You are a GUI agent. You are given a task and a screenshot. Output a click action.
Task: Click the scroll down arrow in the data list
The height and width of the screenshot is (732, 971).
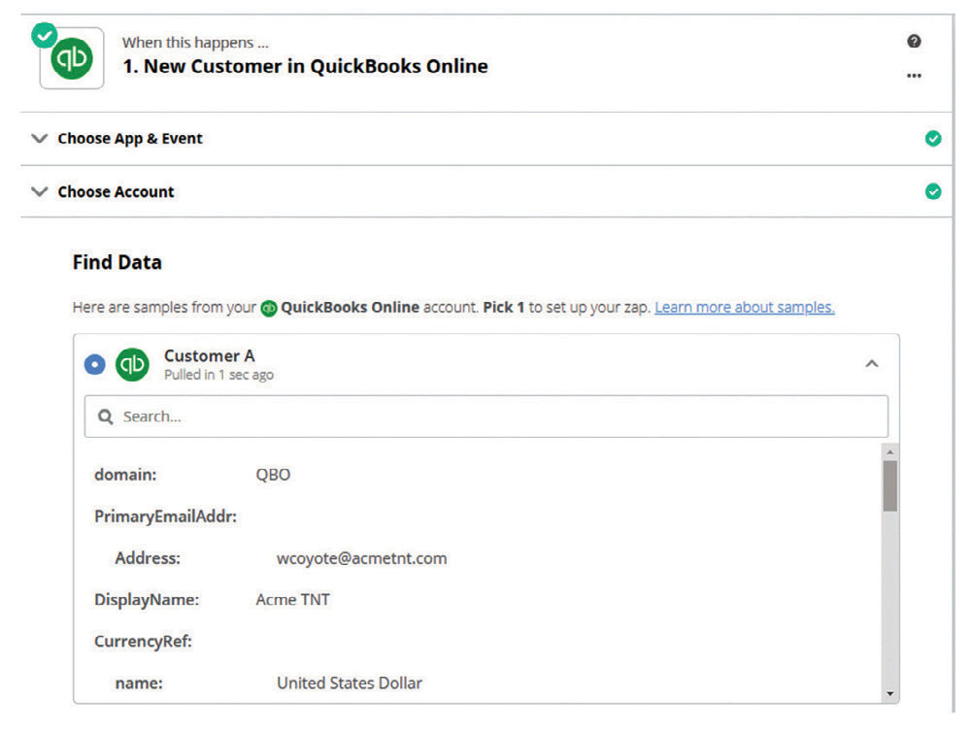[889, 693]
